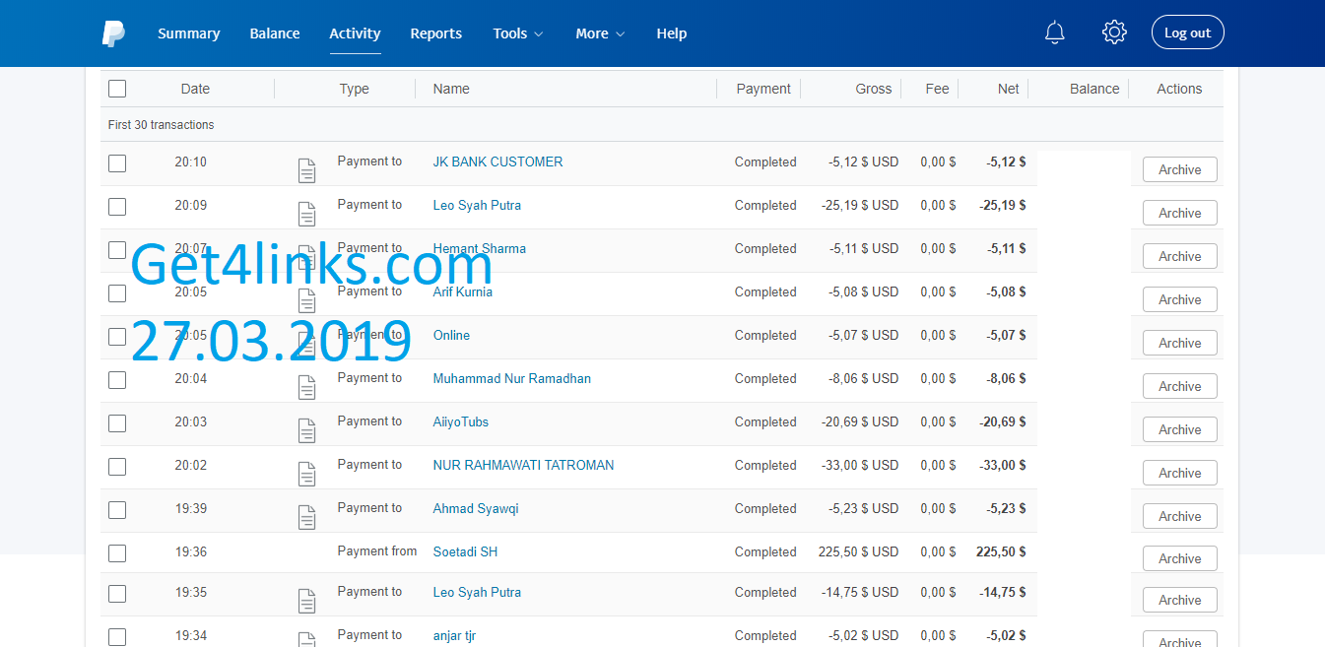The height and width of the screenshot is (647, 1325).
Task: Open document icon for AiiyoTubs payment
Action: (307, 430)
